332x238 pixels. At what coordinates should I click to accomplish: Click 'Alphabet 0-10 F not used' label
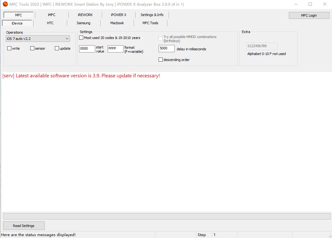tap(266, 54)
